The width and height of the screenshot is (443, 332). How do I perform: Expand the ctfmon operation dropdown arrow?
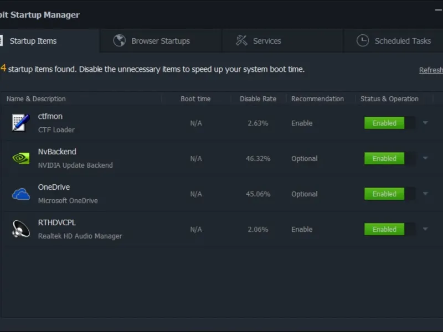(x=425, y=123)
